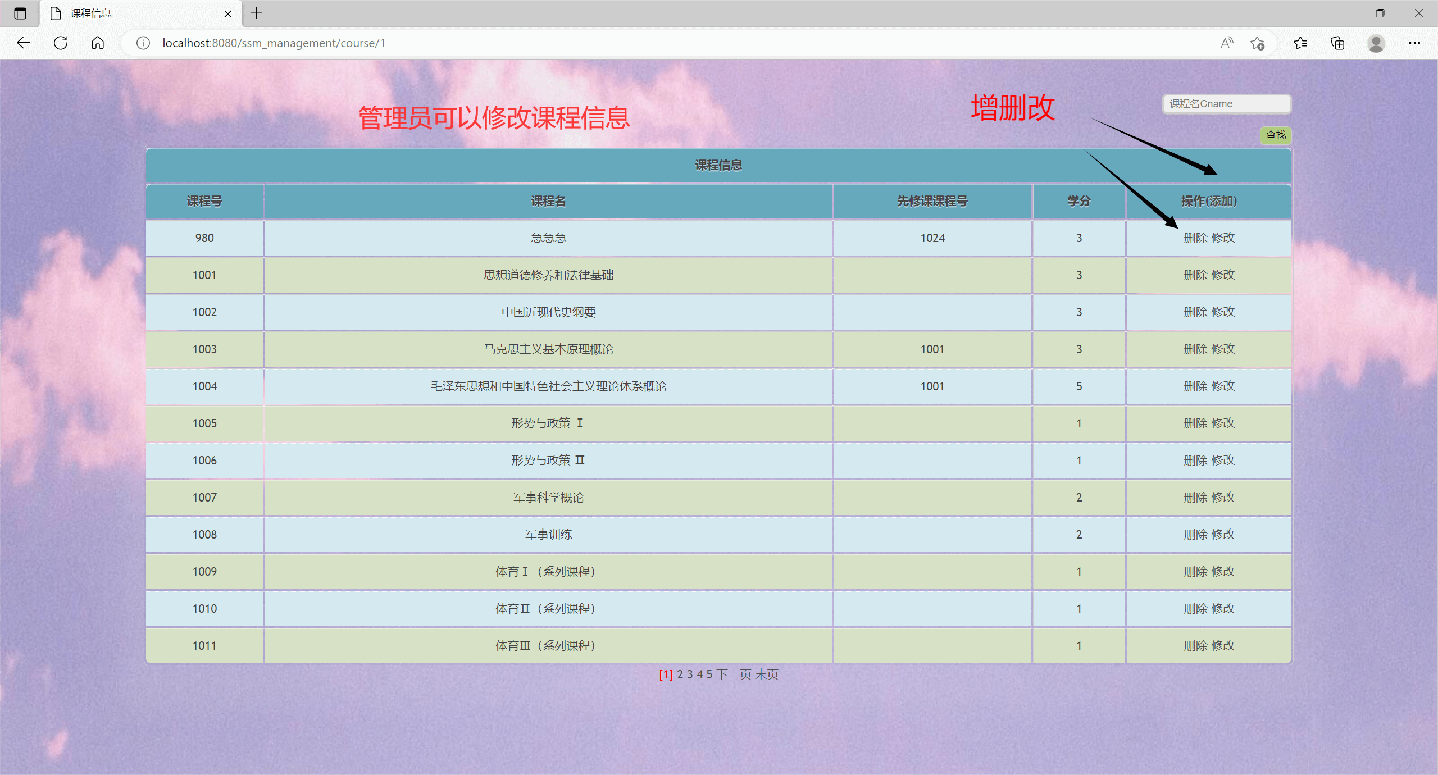Click the 课程名Cname input field
This screenshot has height=775, width=1438.
point(1226,103)
